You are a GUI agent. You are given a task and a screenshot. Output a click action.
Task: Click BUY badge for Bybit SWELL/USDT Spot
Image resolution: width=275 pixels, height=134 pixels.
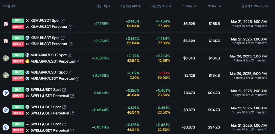18,124
